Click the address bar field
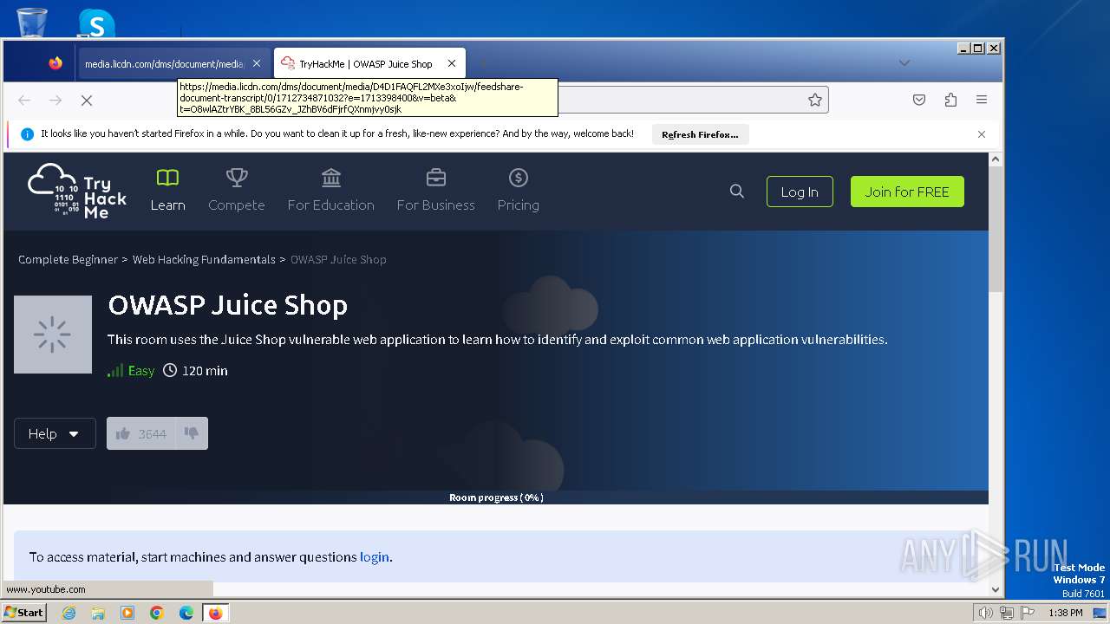Image resolution: width=1110 pixels, height=624 pixels. (503, 100)
